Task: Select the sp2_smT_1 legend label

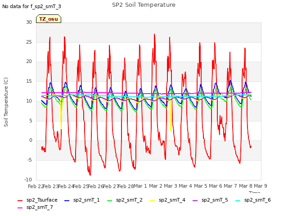Action: click(x=86, y=200)
